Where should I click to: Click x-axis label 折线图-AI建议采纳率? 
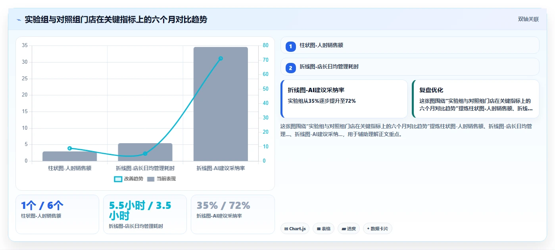click(x=221, y=168)
